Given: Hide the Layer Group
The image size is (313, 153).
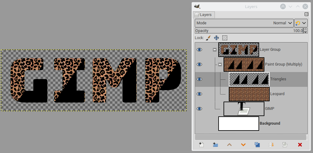Looking at the screenshot, I should pos(199,50).
